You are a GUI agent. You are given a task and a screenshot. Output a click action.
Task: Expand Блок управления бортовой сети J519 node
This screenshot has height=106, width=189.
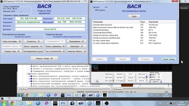(29, 79)
